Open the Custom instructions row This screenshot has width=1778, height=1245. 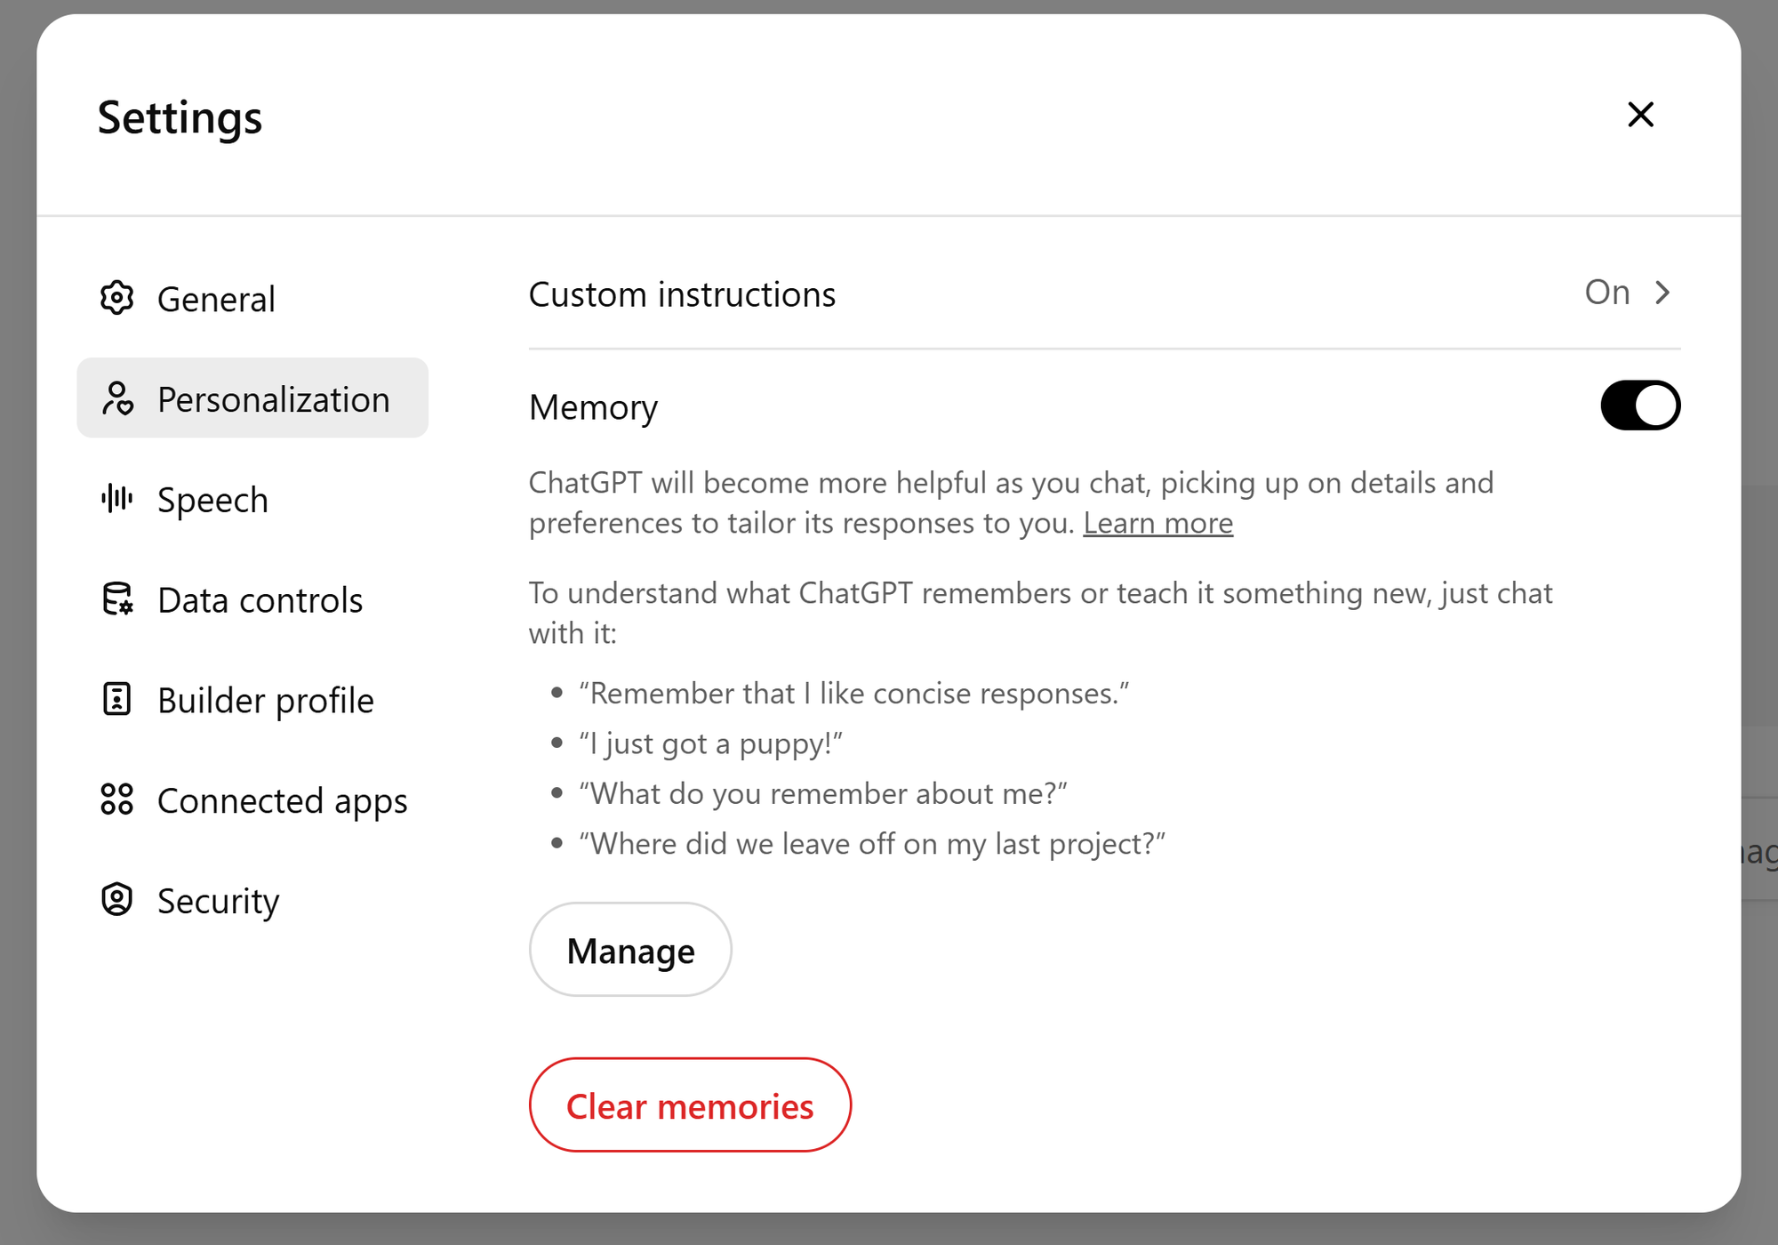(x=682, y=294)
